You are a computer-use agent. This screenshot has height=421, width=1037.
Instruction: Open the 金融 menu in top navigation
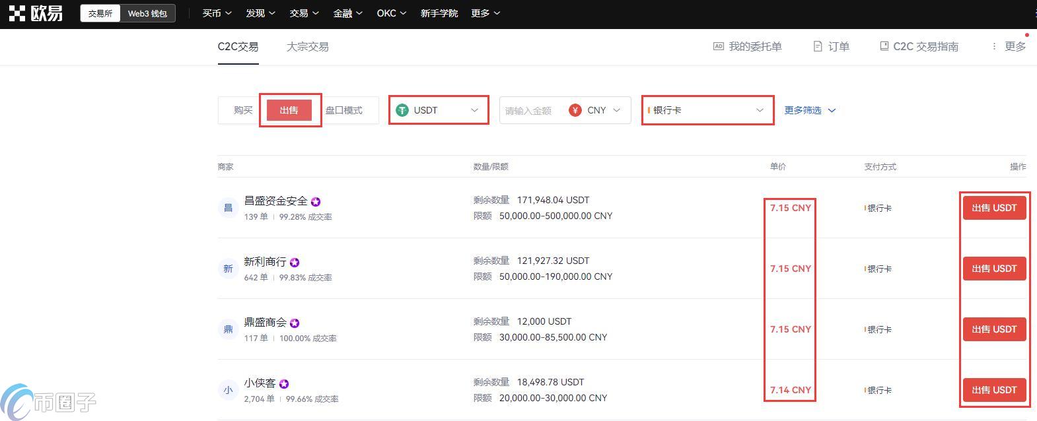point(347,13)
